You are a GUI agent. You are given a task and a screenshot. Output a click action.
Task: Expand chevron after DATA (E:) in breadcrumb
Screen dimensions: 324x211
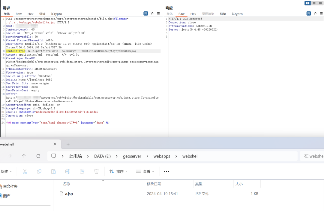pos(117,156)
